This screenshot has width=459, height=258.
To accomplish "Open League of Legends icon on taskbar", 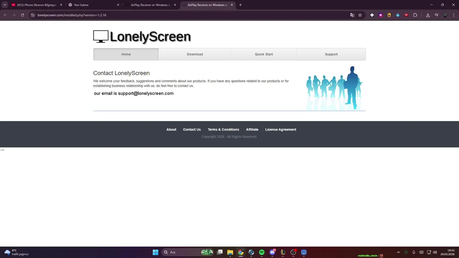I will point(283,252).
